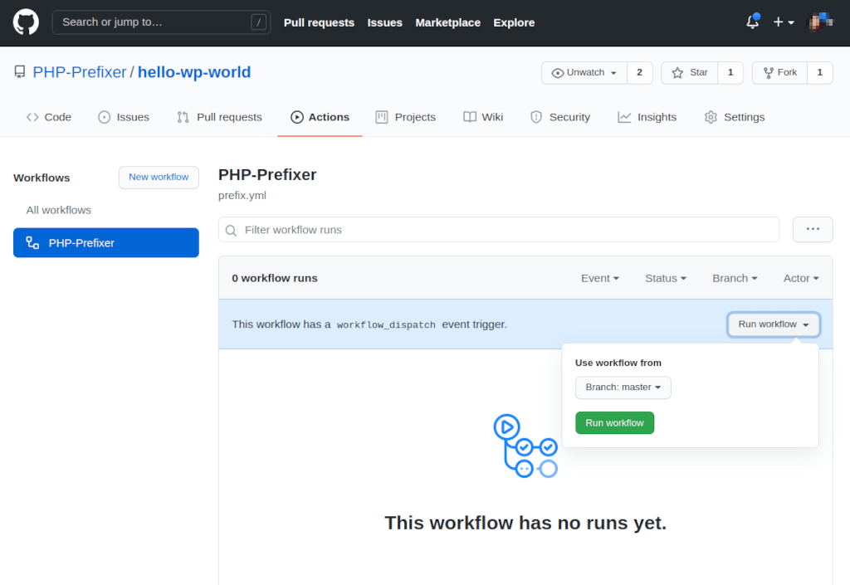Open the Status filter dropdown
850x585 pixels.
666,278
